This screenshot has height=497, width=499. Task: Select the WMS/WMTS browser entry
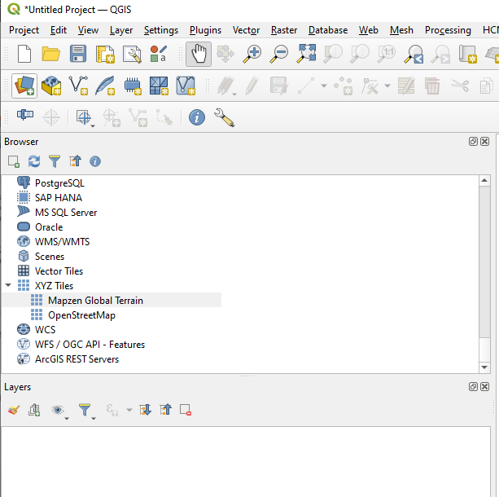click(62, 242)
